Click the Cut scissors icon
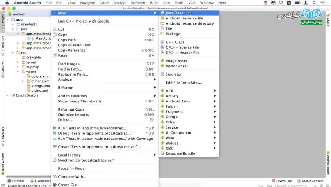Viewport: 331px width, 187px height. click(x=55, y=29)
